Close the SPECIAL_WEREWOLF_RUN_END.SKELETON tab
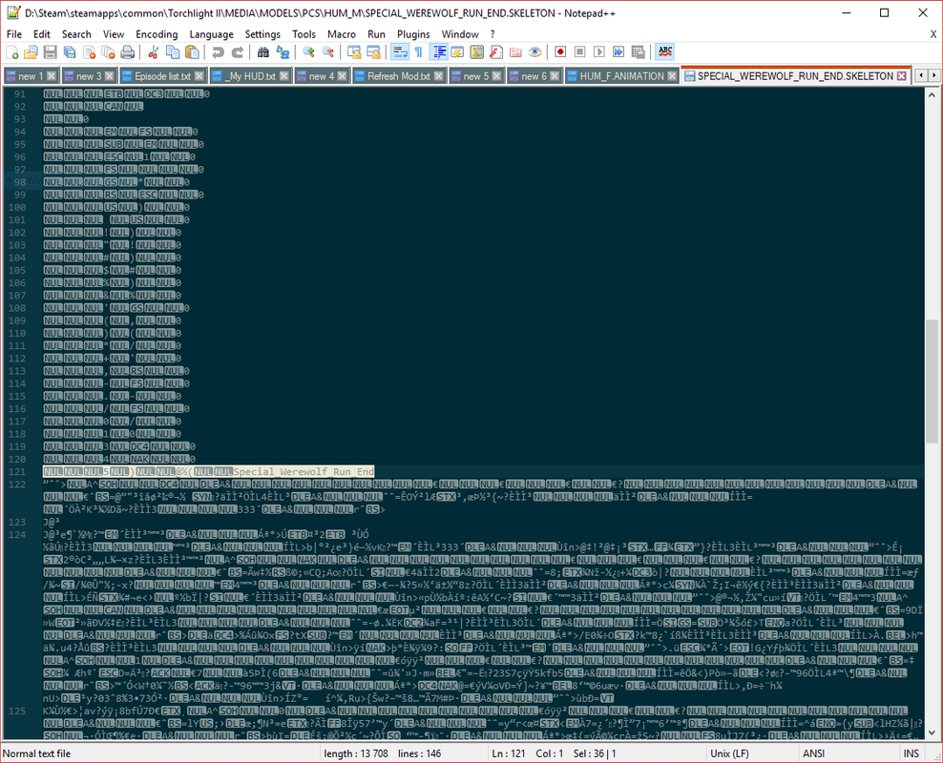 (902, 75)
